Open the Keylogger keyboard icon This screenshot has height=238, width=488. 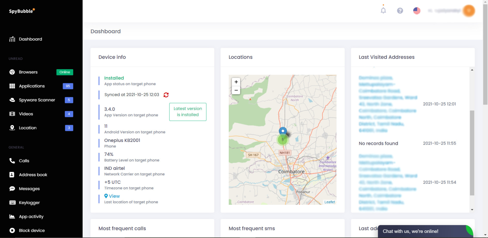(12, 203)
